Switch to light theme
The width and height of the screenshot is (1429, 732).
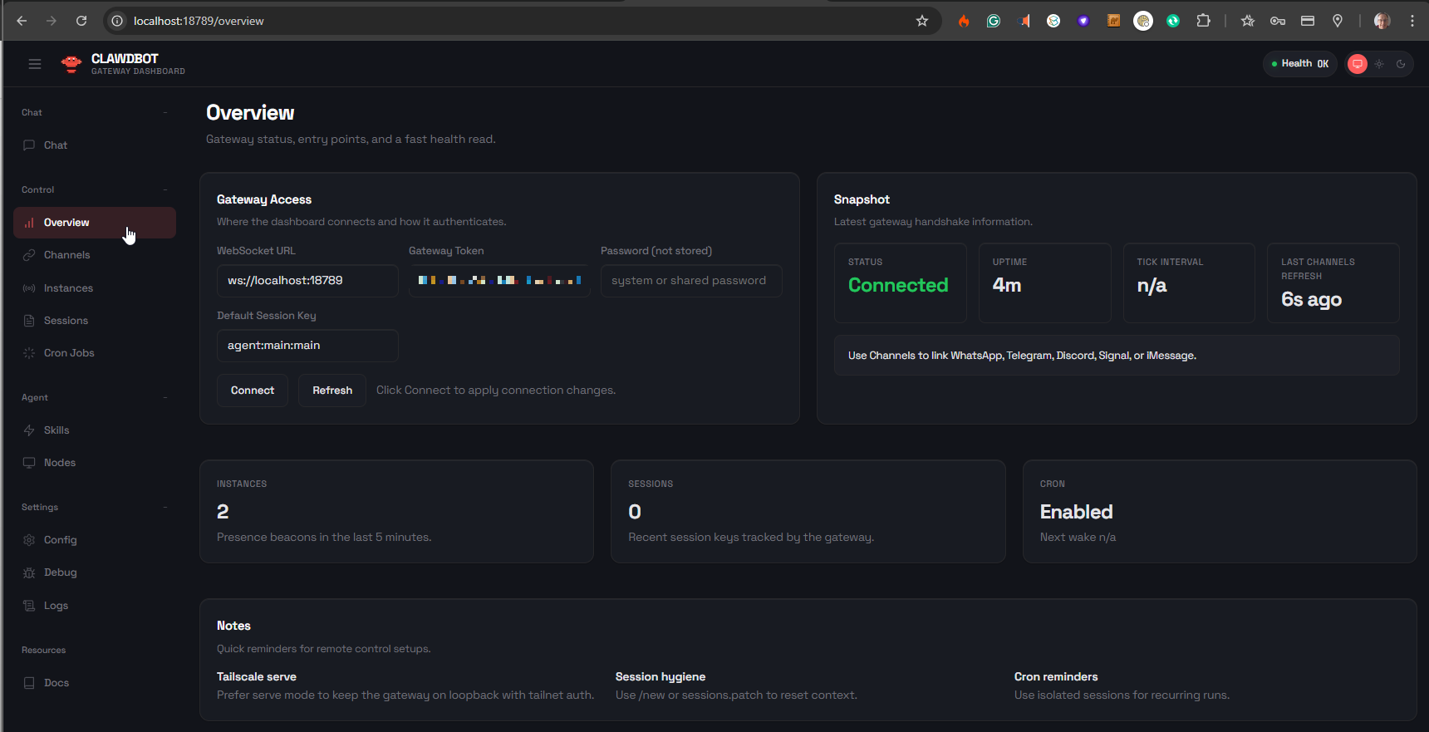point(1379,64)
